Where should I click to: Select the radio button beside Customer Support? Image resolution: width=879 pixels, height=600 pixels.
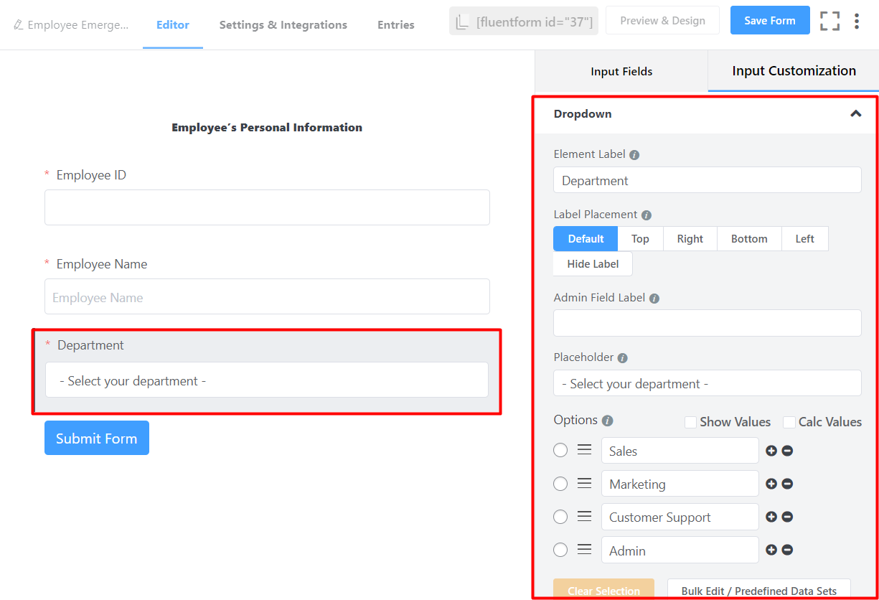(x=560, y=516)
